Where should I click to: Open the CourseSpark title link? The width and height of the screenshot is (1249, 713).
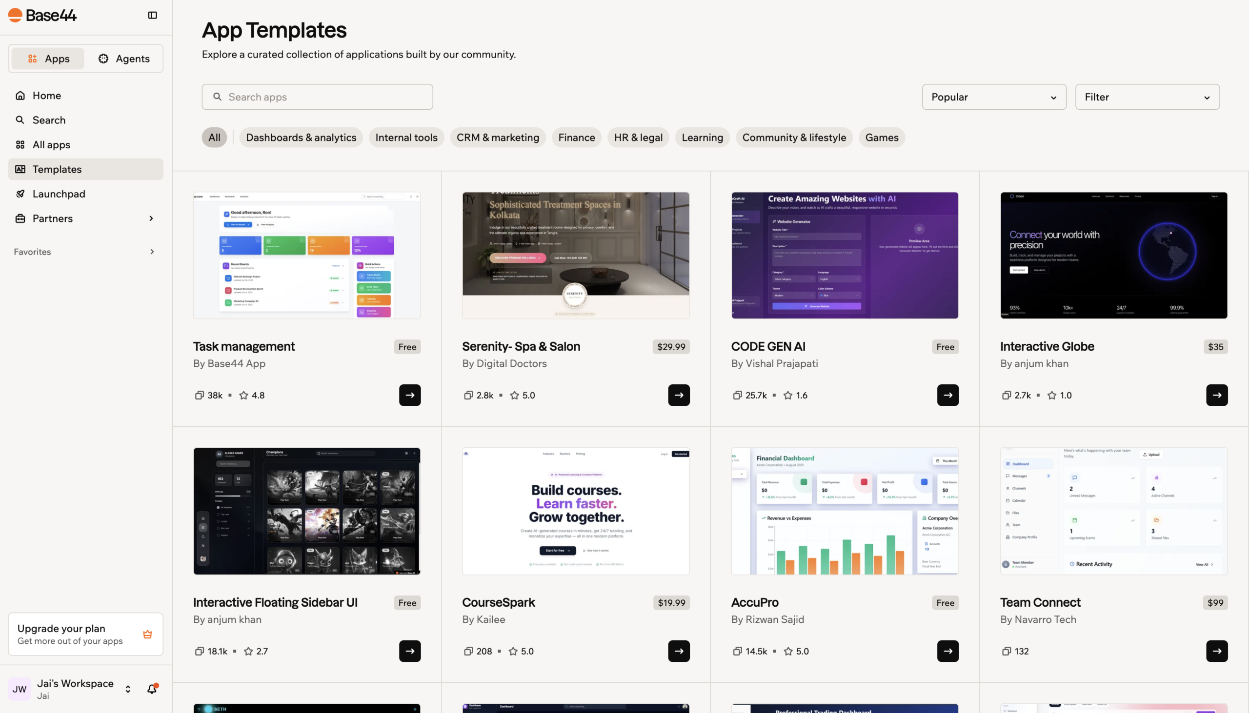pyautogui.click(x=498, y=602)
